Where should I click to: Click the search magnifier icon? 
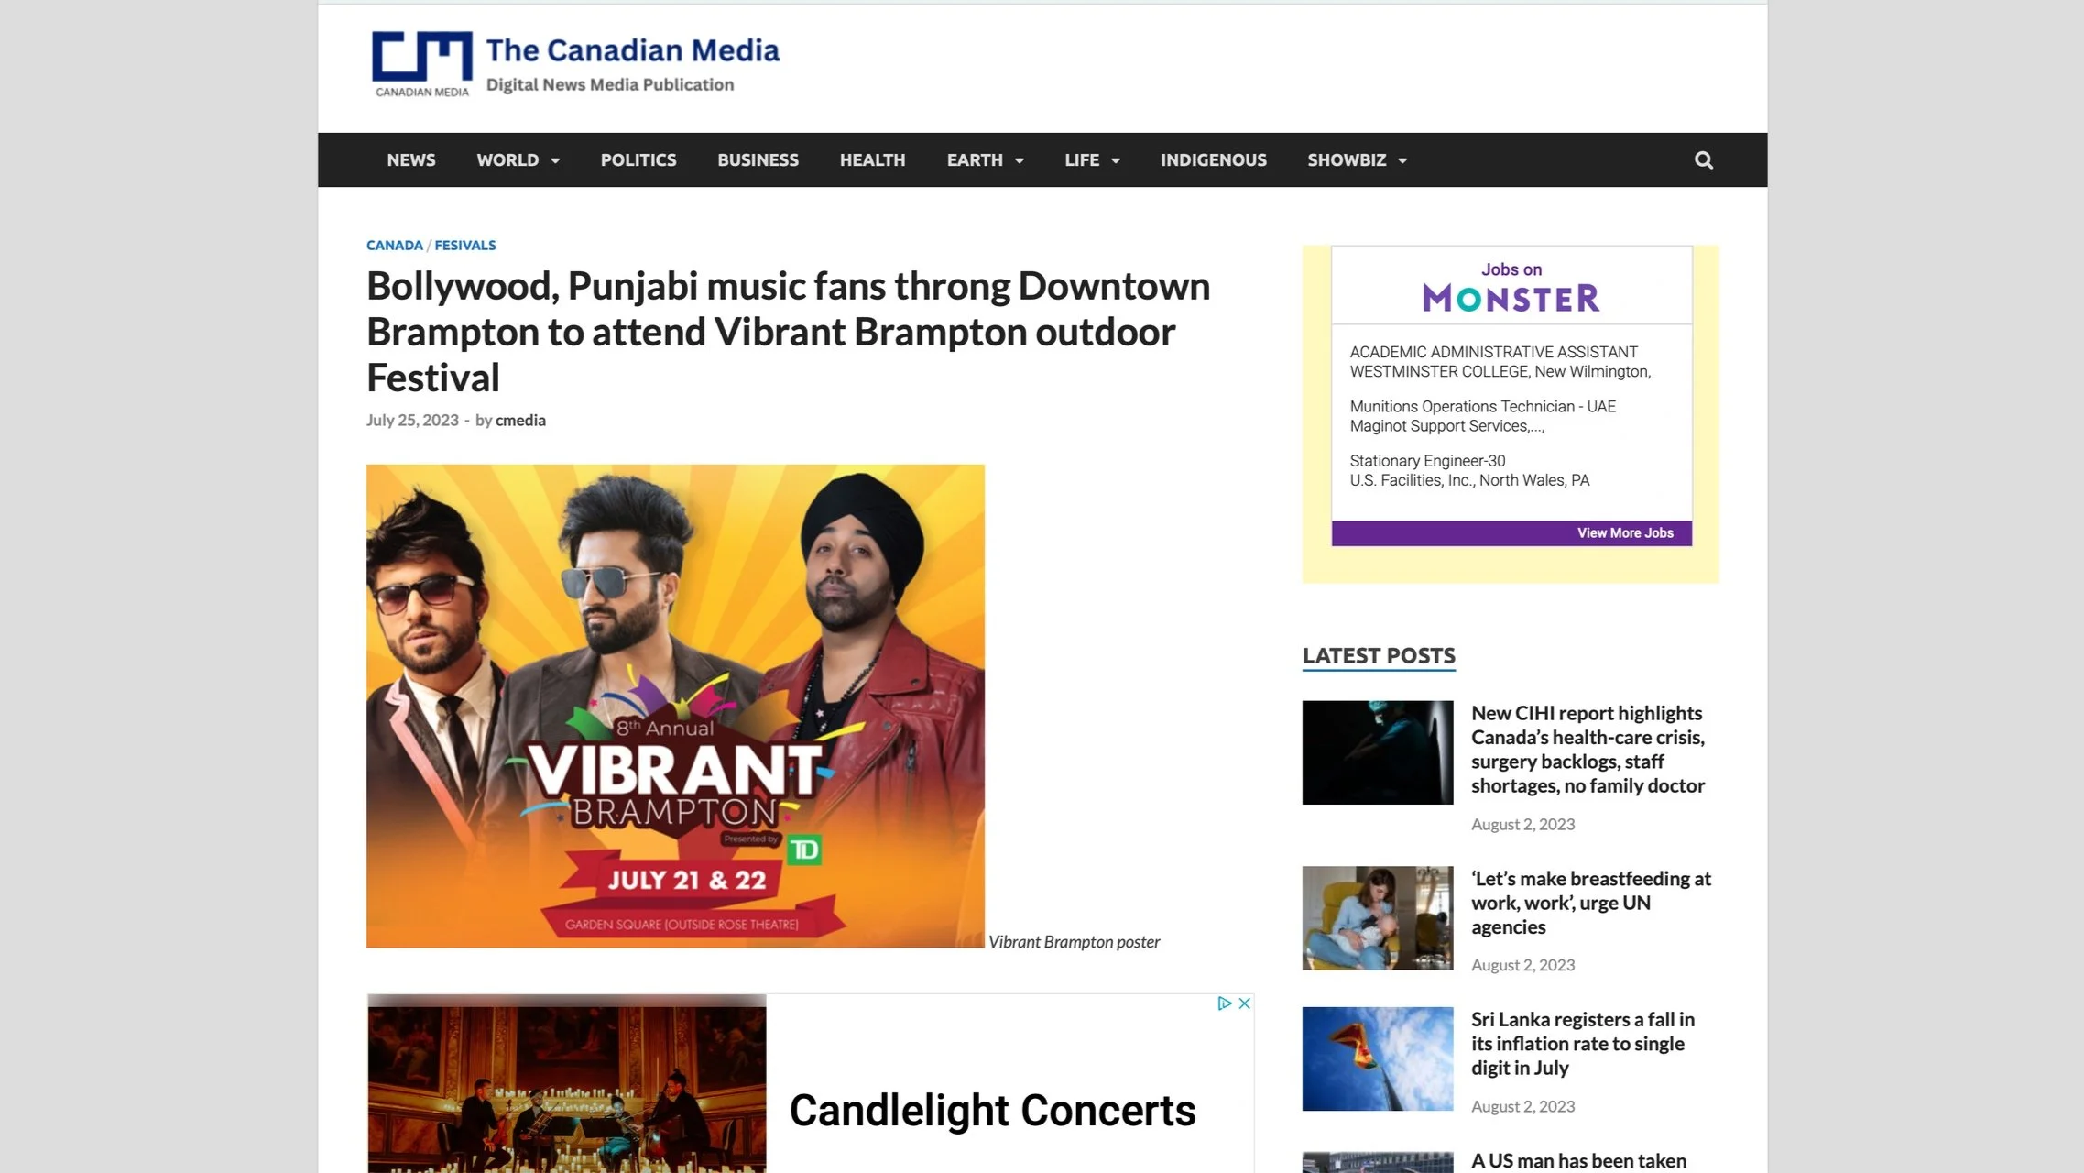click(x=1703, y=160)
